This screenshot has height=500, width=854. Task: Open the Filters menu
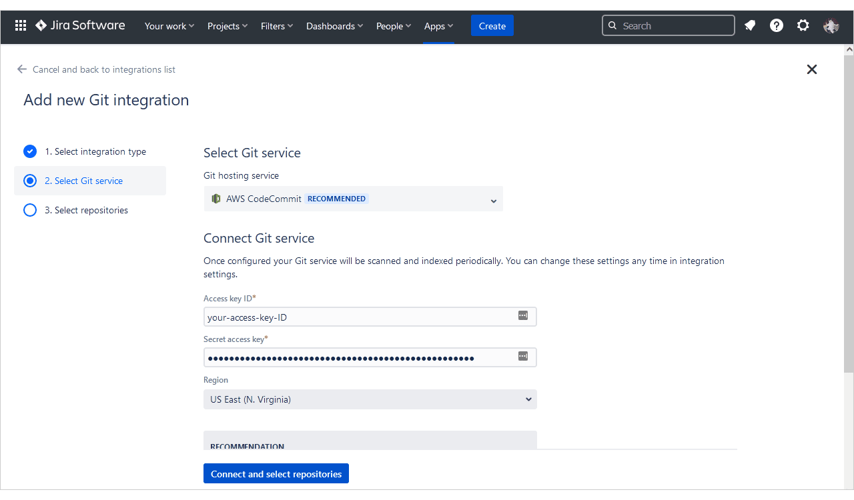point(277,26)
